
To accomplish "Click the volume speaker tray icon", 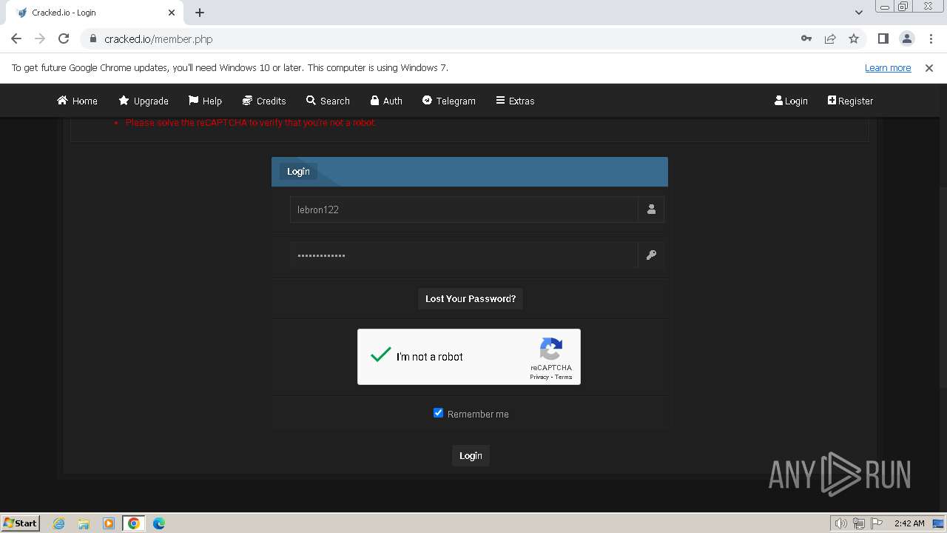I will coord(840,523).
